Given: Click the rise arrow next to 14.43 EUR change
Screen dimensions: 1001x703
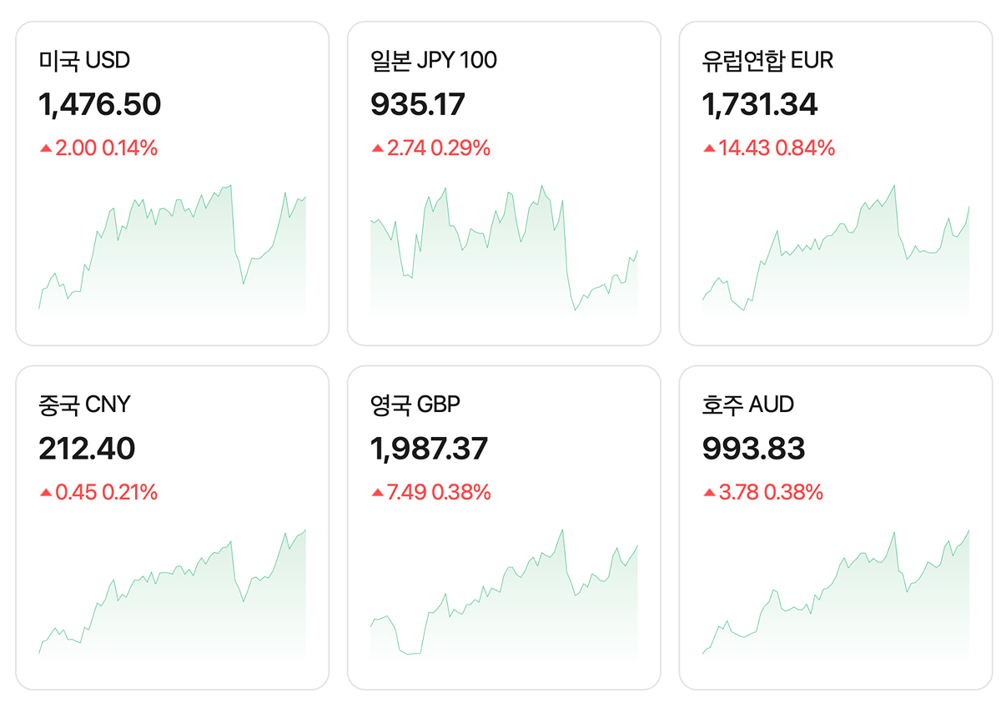Looking at the screenshot, I should [x=709, y=148].
